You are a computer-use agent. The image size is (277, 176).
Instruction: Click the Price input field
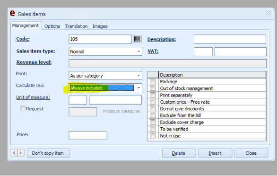coord(87,135)
